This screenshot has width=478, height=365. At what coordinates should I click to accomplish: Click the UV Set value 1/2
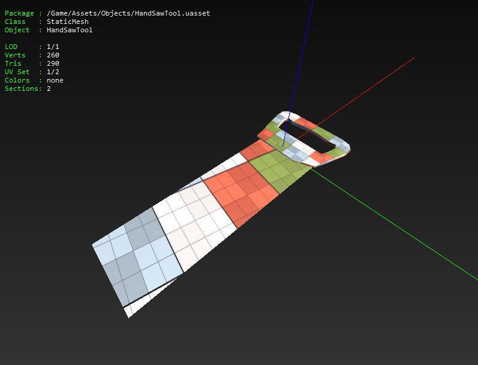(x=53, y=72)
